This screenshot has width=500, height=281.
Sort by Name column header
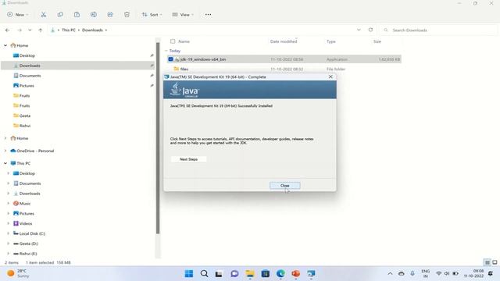(x=184, y=41)
